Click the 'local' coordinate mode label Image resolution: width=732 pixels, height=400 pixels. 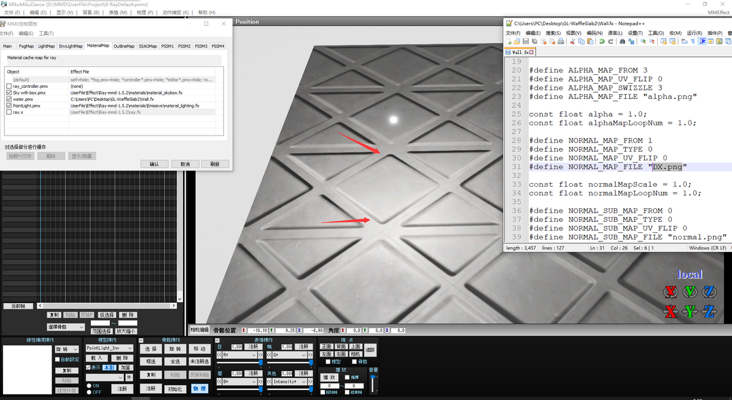tap(690, 274)
